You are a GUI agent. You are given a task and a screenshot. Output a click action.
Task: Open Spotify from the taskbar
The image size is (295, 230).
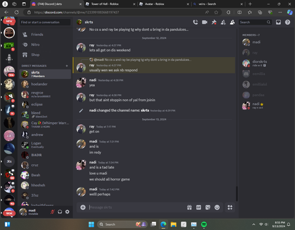tap(204, 224)
